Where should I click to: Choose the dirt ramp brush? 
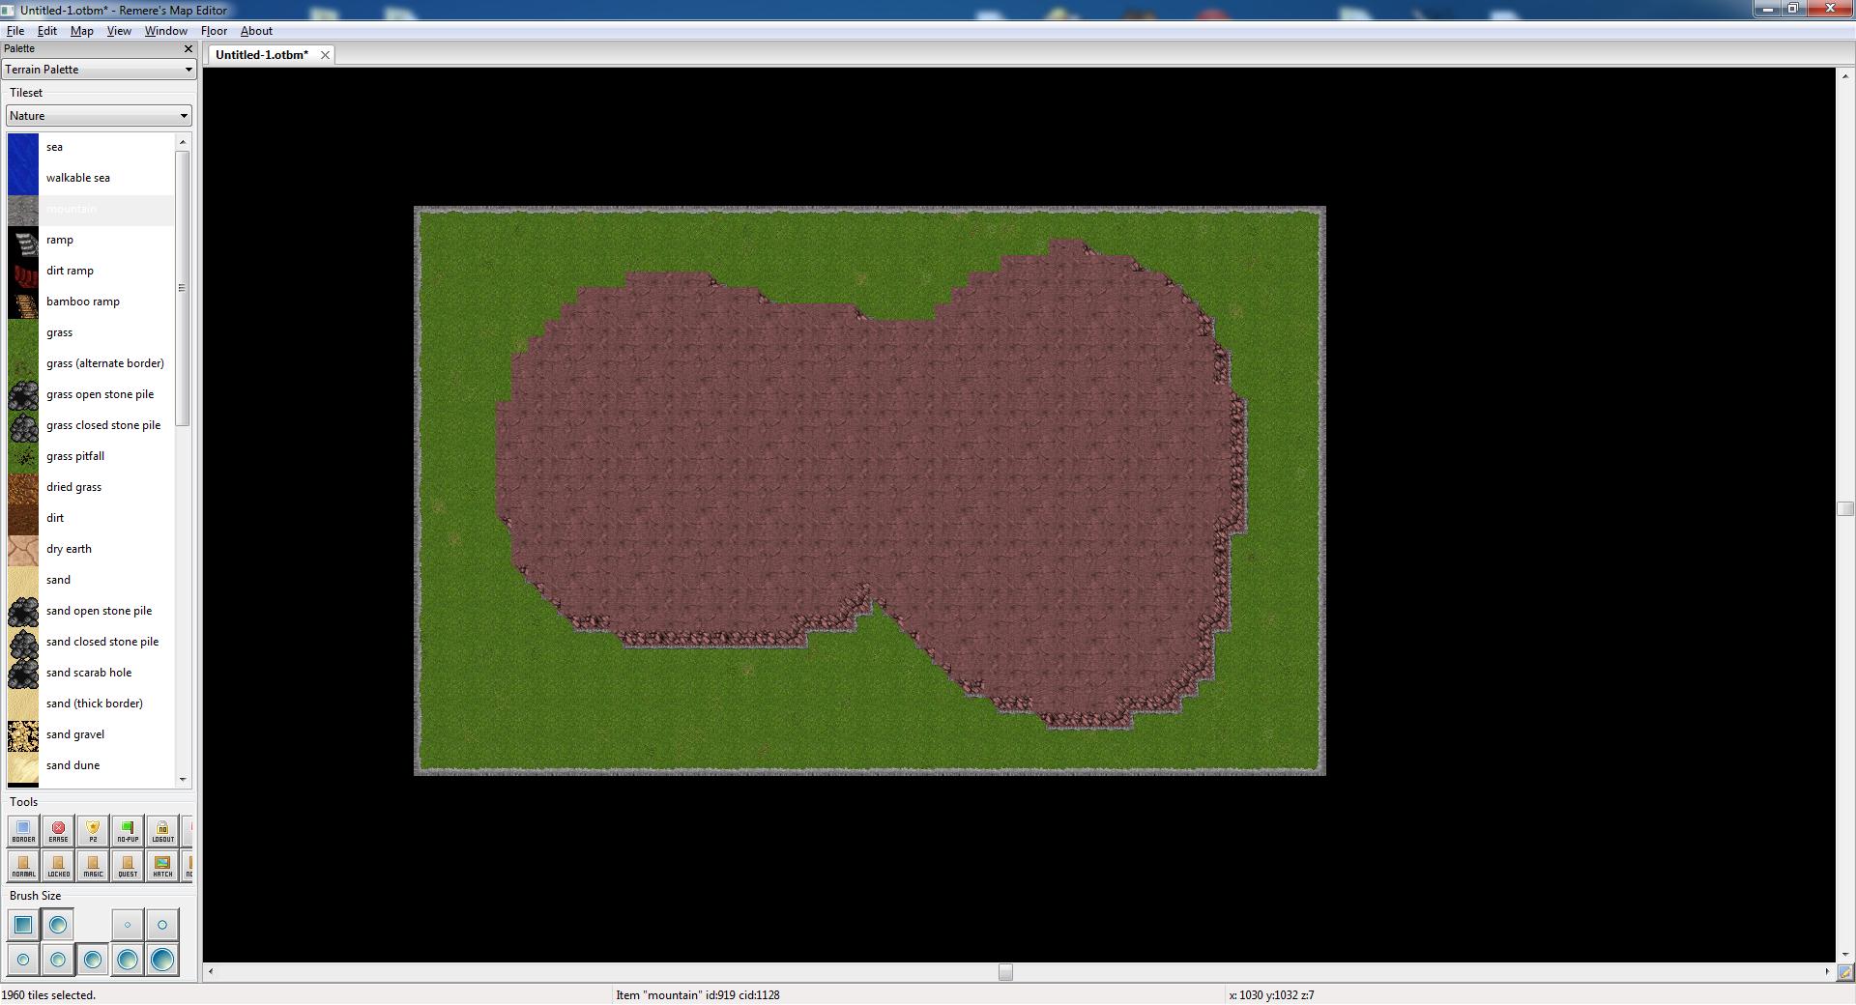(91, 271)
